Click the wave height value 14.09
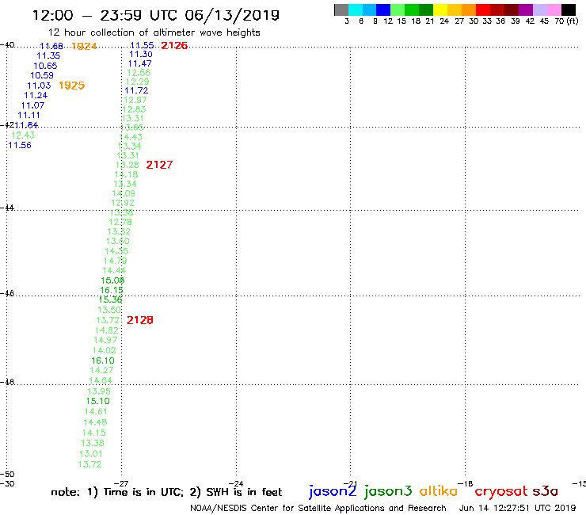The image size is (586, 515). [124, 194]
